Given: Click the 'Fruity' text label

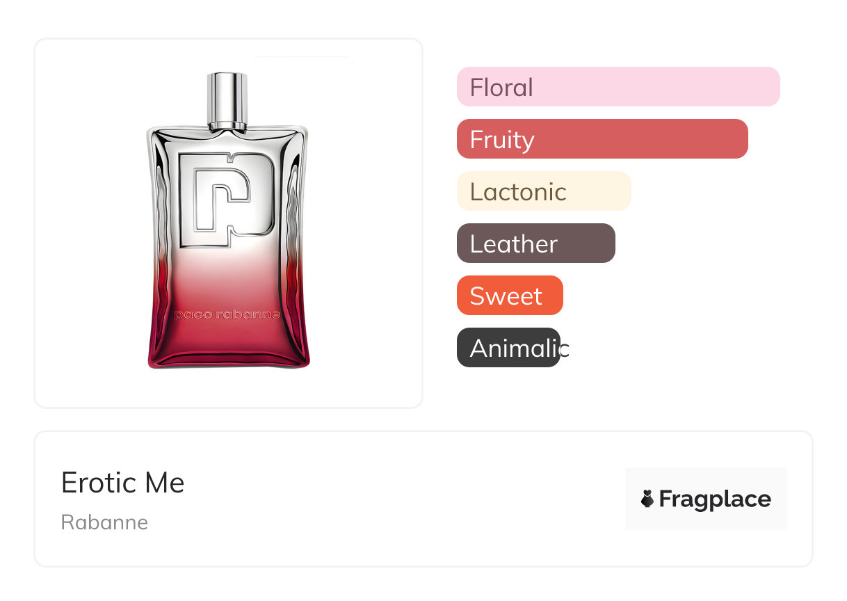Looking at the screenshot, I should [x=502, y=140].
